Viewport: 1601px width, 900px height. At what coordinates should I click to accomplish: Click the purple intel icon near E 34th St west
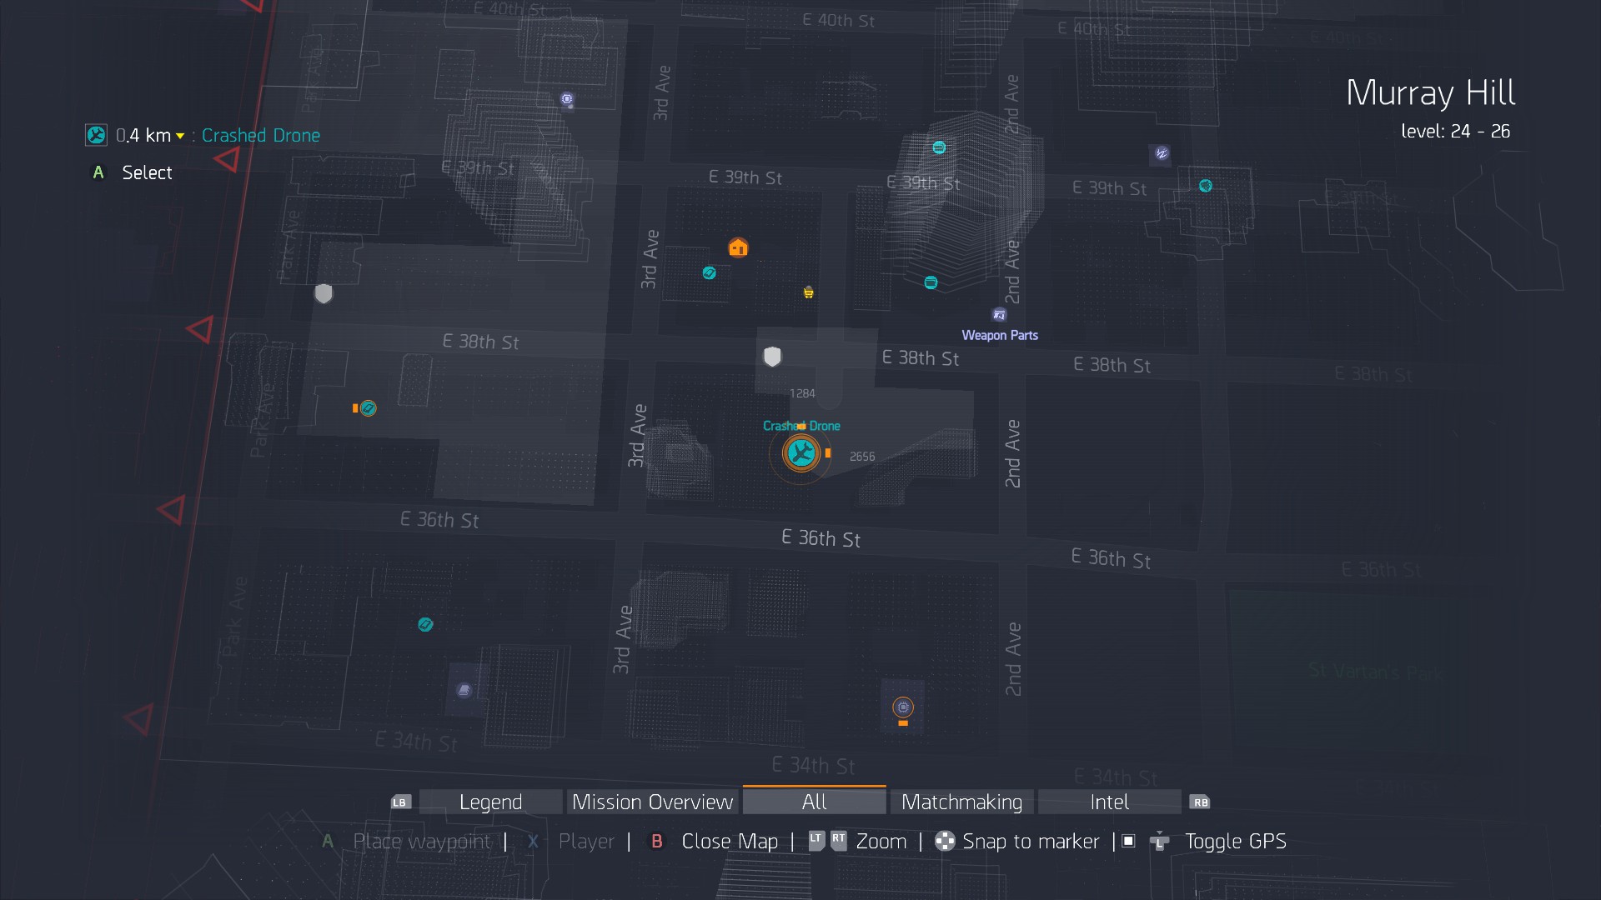[x=464, y=690]
